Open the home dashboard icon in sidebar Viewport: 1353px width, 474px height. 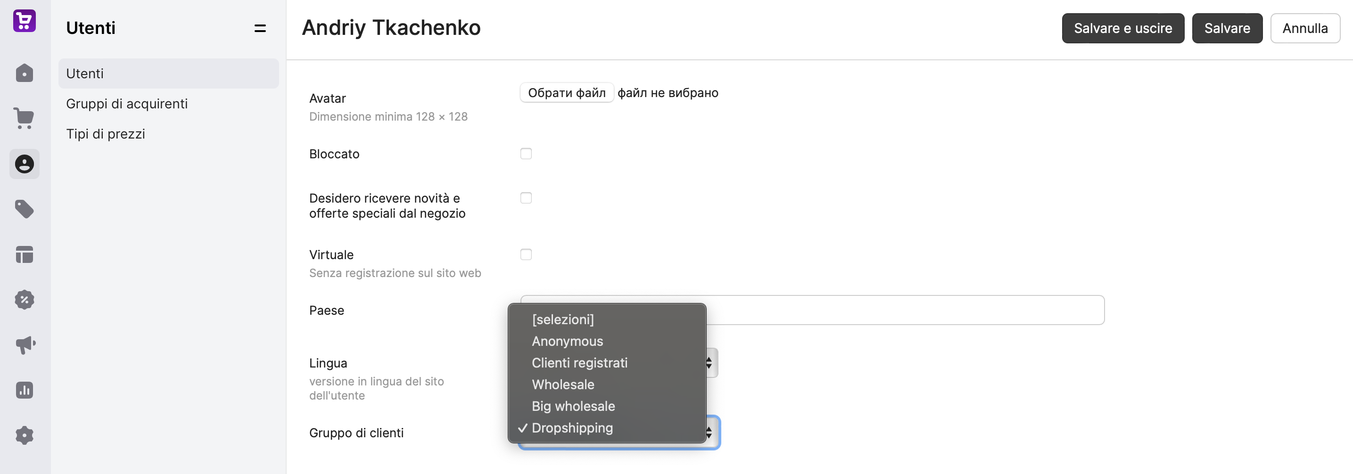(24, 73)
